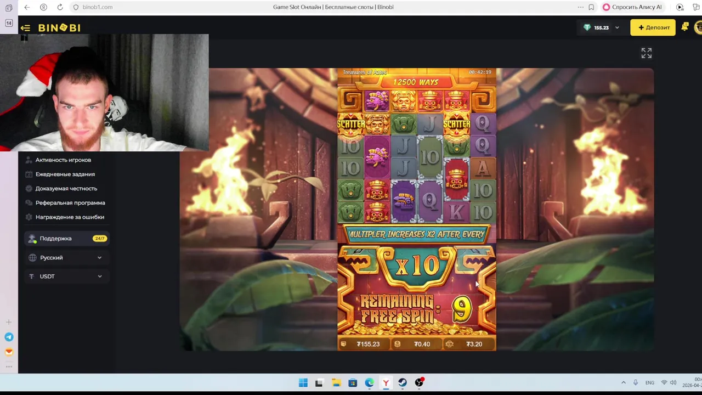Click the microphone tray icon
Screen dimensions: 702x395
click(636, 382)
